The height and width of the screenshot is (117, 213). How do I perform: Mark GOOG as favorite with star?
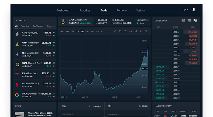[54, 93]
